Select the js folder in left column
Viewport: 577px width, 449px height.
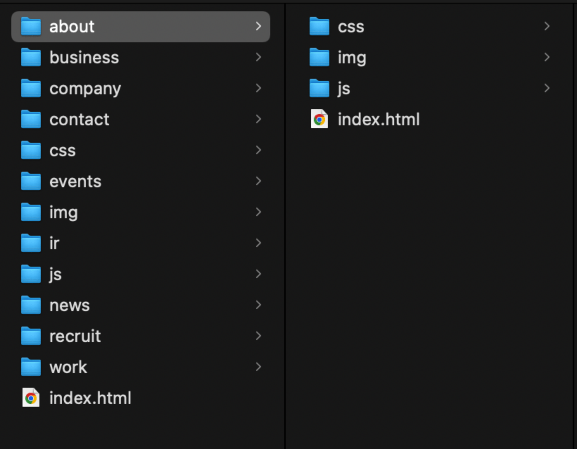(x=141, y=274)
